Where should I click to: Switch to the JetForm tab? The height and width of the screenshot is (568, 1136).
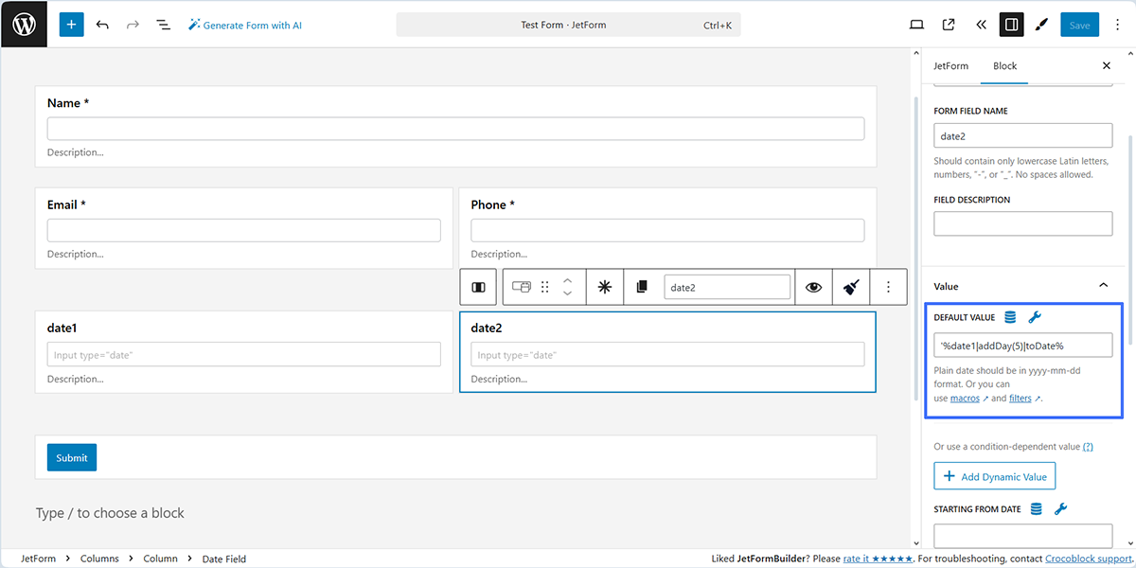point(950,65)
